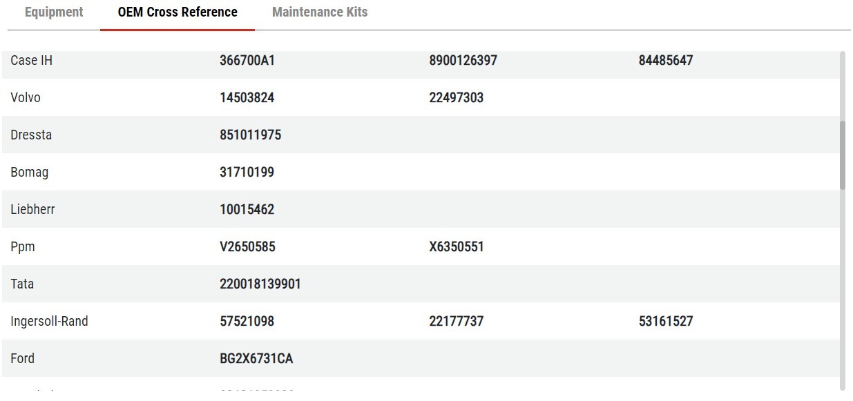Click Ppm part number V2650585
This screenshot has width=853, height=401.
coord(248,247)
